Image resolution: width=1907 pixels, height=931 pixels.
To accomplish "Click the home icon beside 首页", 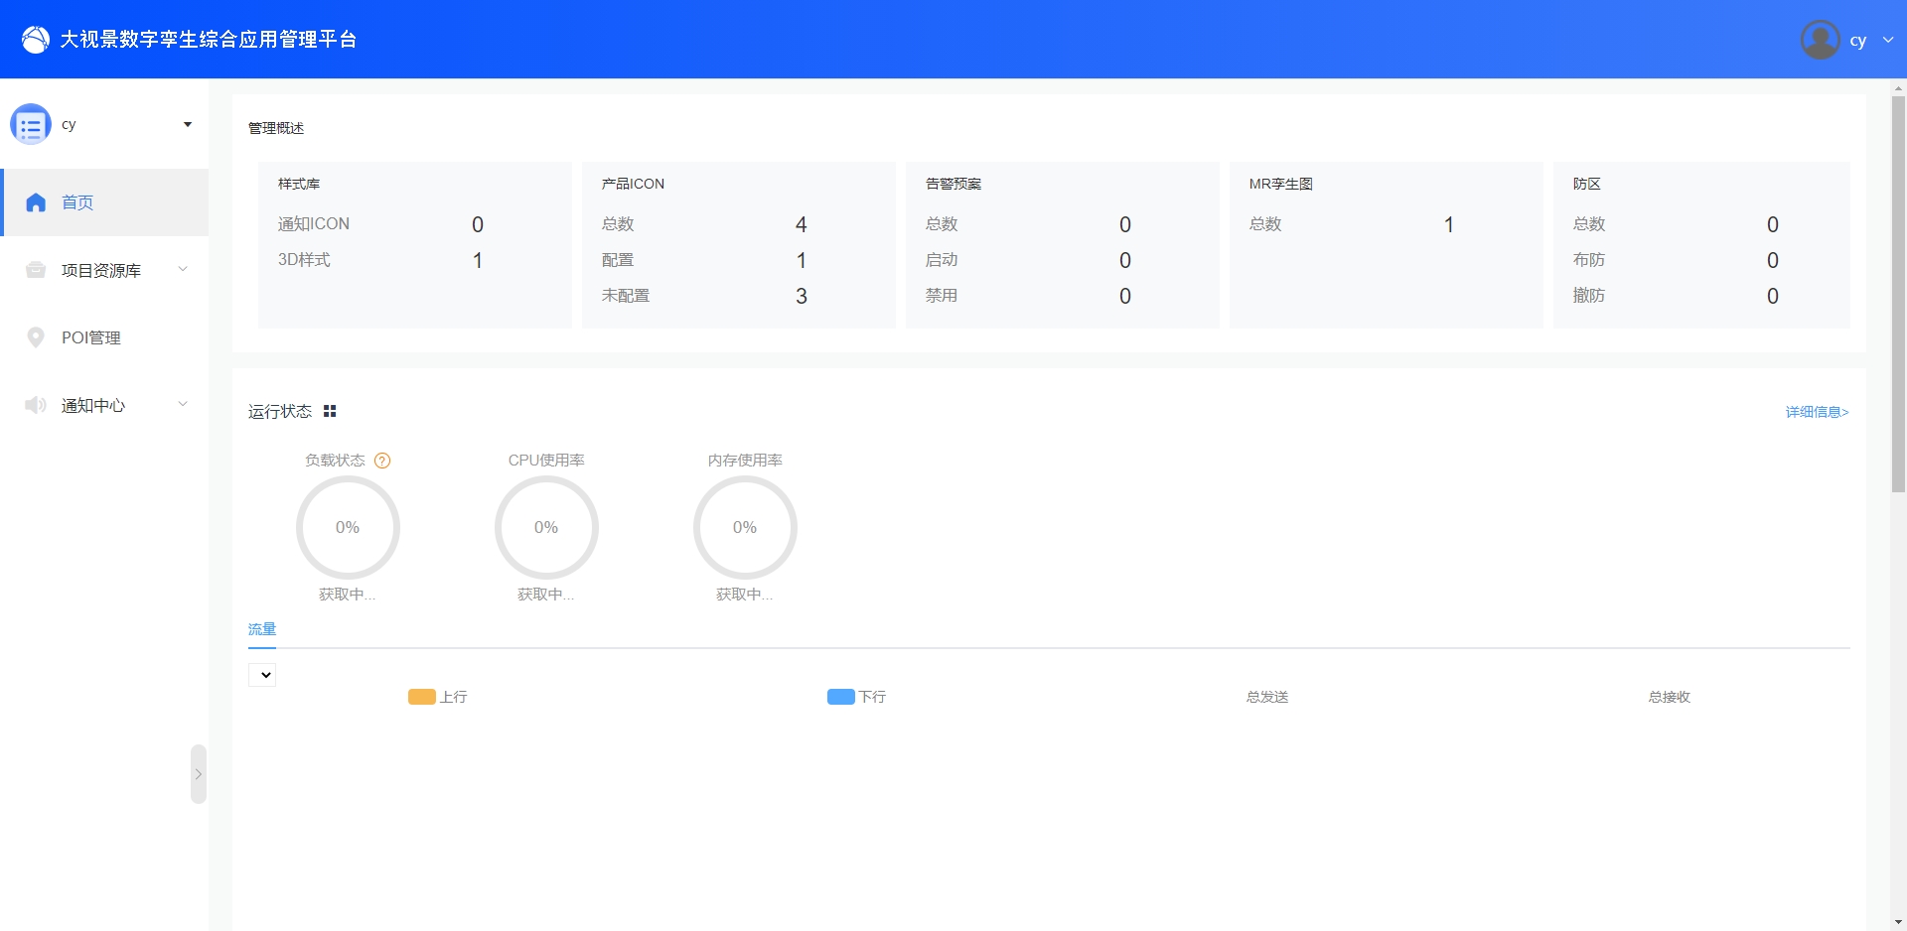I will pos(36,202).
